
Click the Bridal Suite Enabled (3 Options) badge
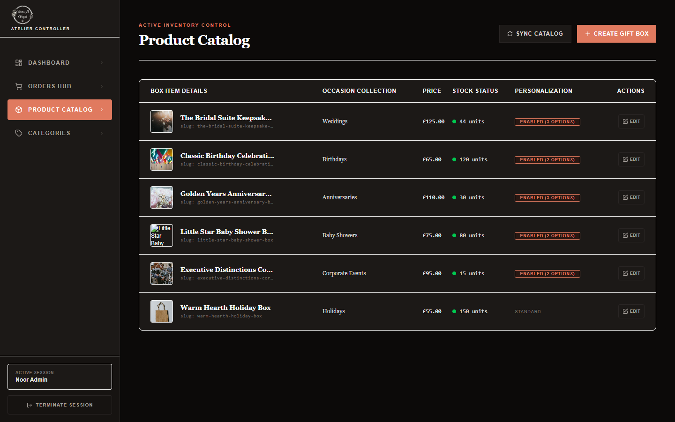(547, 122)
